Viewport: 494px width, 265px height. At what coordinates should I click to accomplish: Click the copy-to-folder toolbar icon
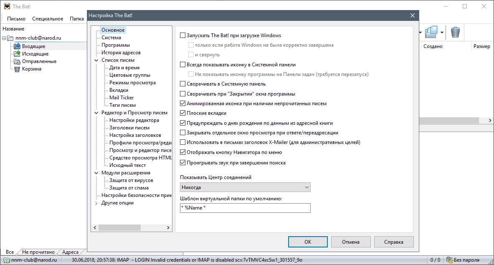431,32
